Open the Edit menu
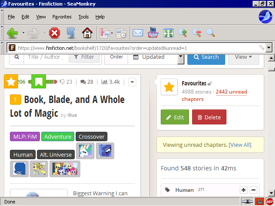The image size is (275, 206). pos(25,17)
